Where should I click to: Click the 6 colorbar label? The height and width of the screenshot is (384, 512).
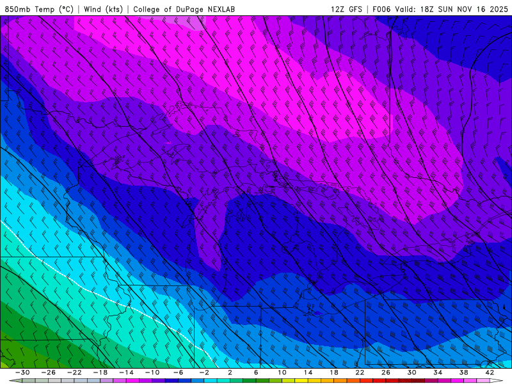coord(256,372)
